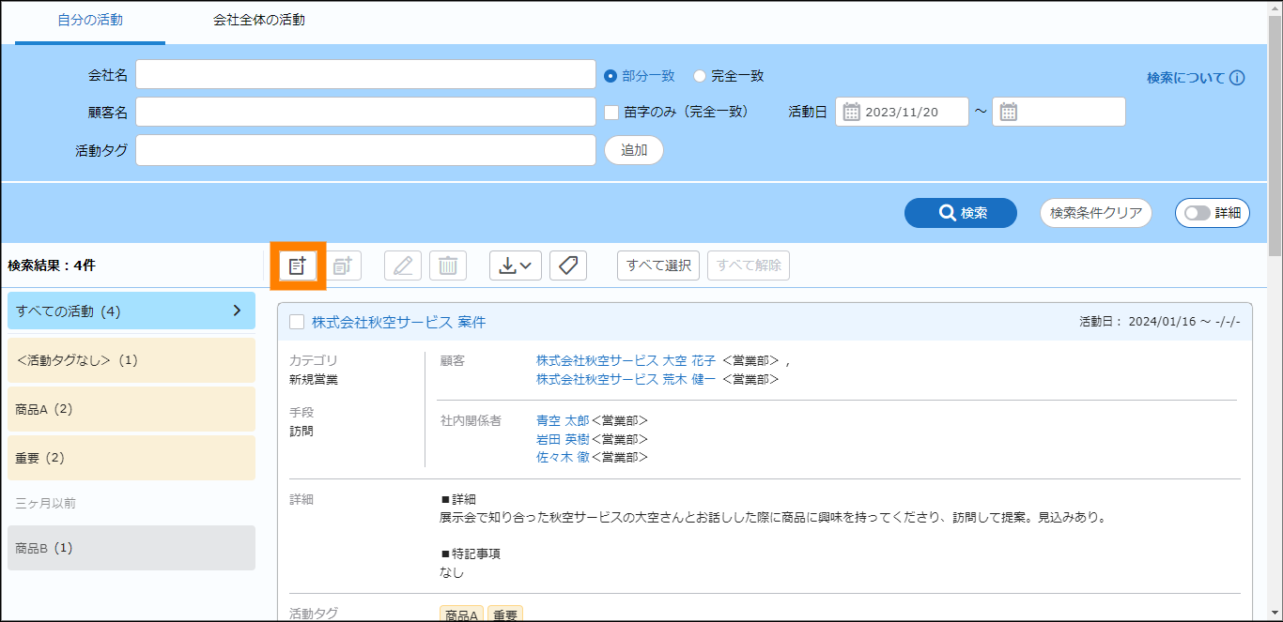Select the 部分一致 radio button
The height and width of the screenshot is (622, 1283).
[x=611, y=76]
